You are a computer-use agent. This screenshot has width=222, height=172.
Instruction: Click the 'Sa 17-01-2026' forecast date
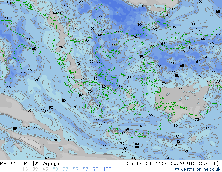point(147,164)
